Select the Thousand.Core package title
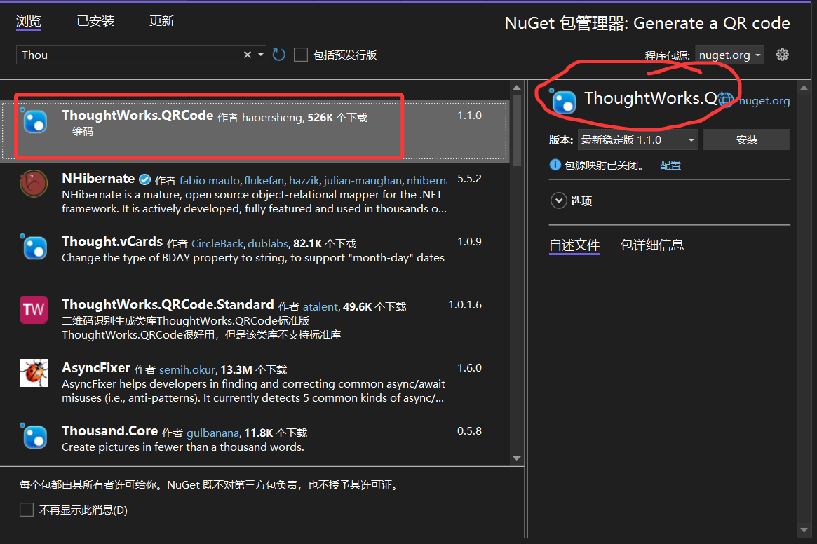Image resolution: width=817 pixels, height=544 pixels. click(109, 431)
